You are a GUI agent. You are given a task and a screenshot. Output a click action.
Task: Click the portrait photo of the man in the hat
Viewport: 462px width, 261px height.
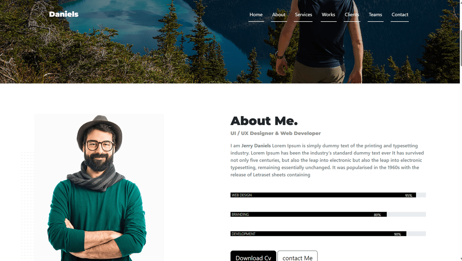tap(99, 187)
